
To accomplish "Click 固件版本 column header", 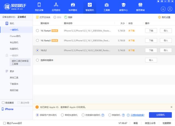I will point(45,23).
